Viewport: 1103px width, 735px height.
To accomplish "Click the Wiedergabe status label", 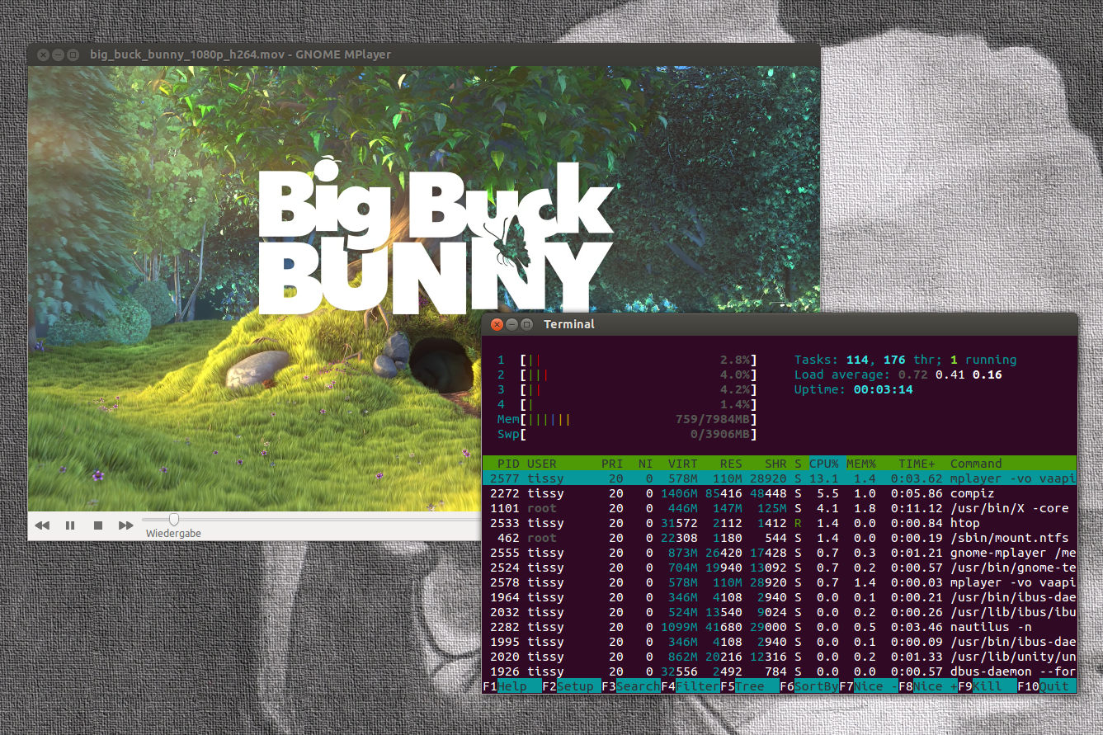I will click(173, 534).
